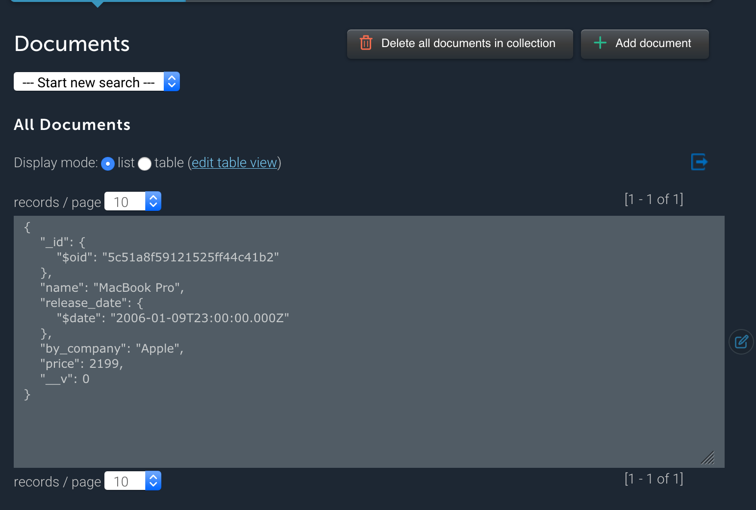The image size is (756, 510).
Task: Open top records per page dropdown
Action: coord(133,202)
